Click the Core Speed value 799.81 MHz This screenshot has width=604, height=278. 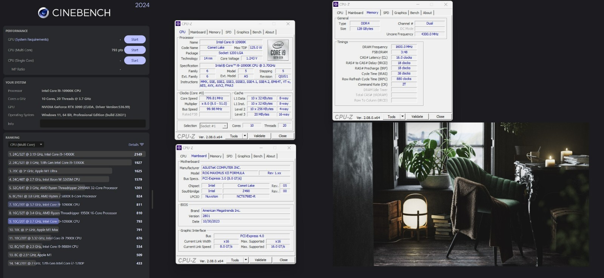coord(214,98)
